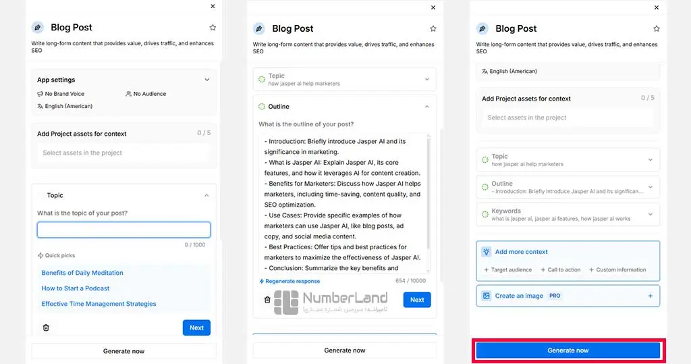Screen dimensions: 691x364
Task: Click Next button in left panel
Action: (196, 328)
